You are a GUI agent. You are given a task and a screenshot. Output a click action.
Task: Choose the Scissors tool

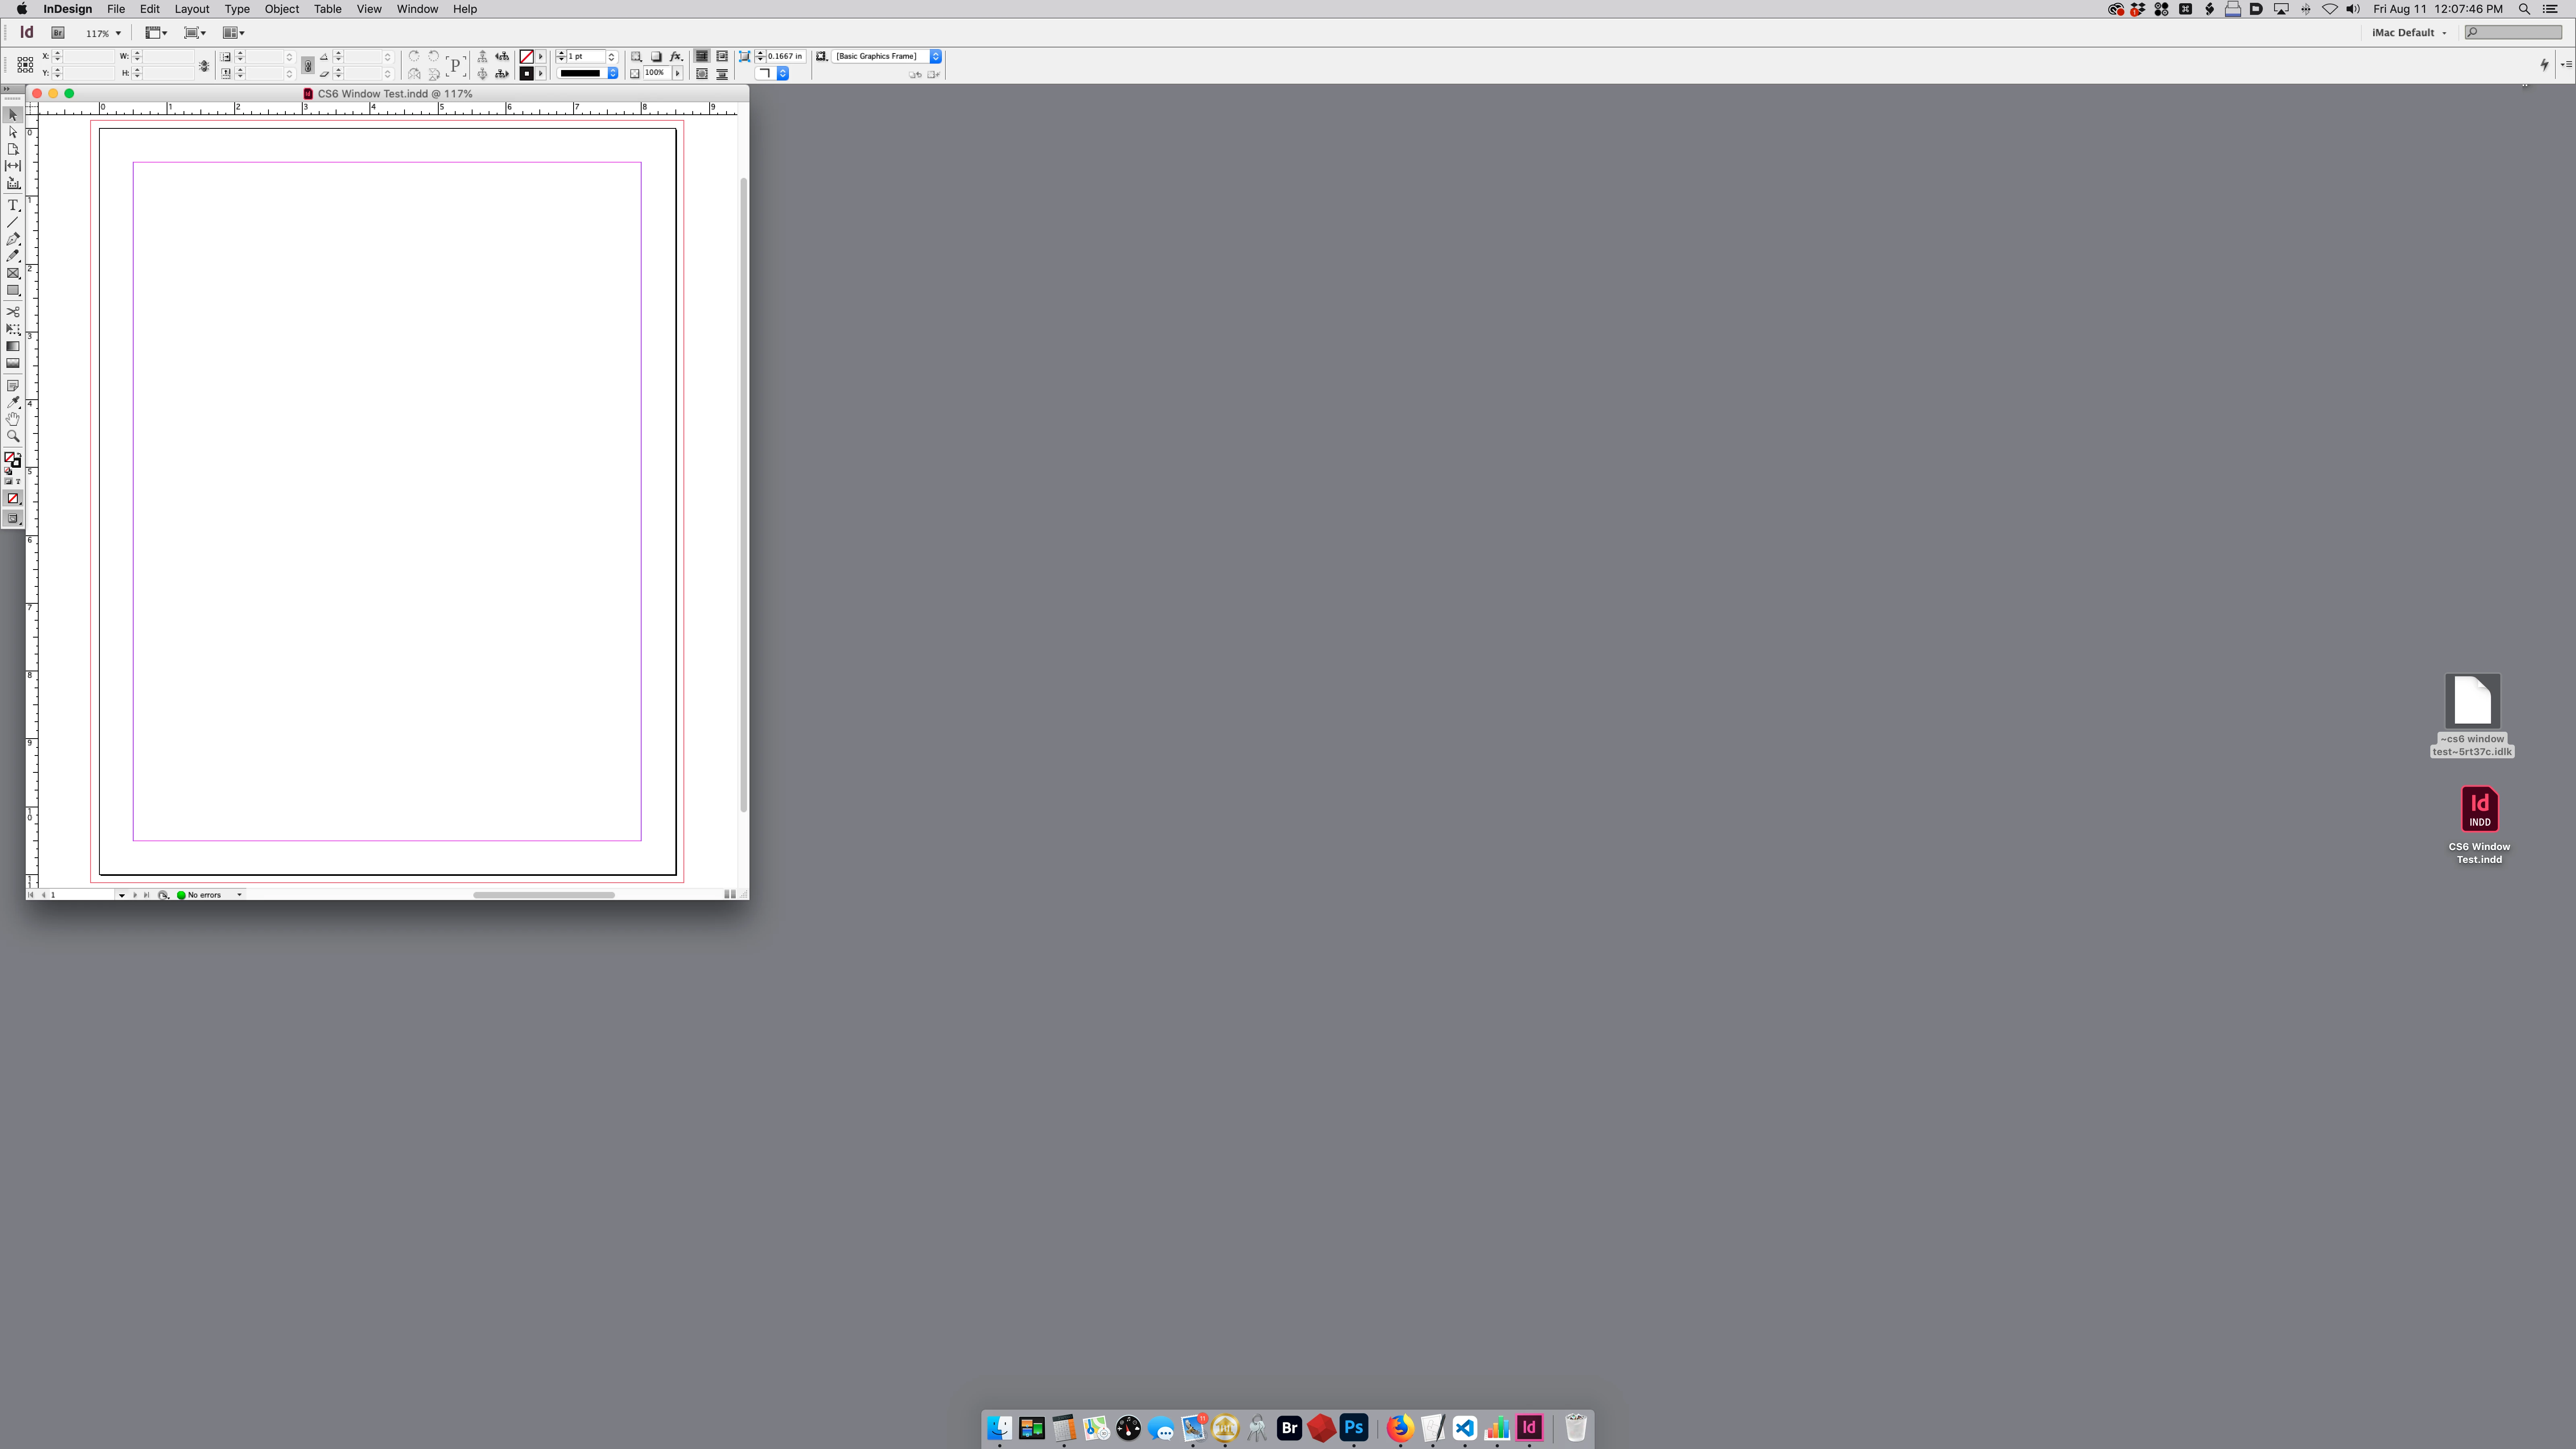(x=13, y=312)
